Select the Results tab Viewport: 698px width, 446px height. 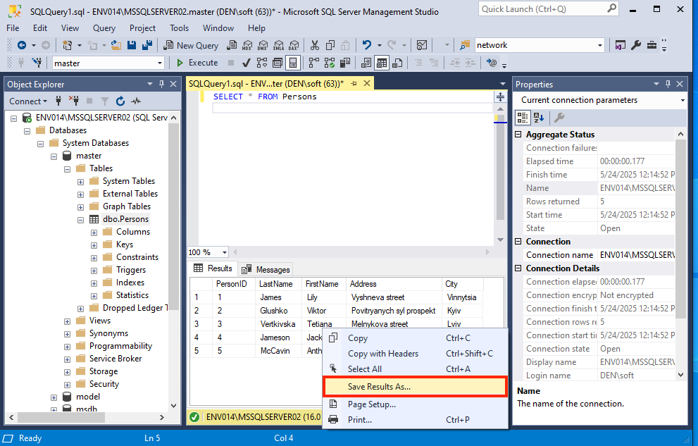(x=213, y=268)
